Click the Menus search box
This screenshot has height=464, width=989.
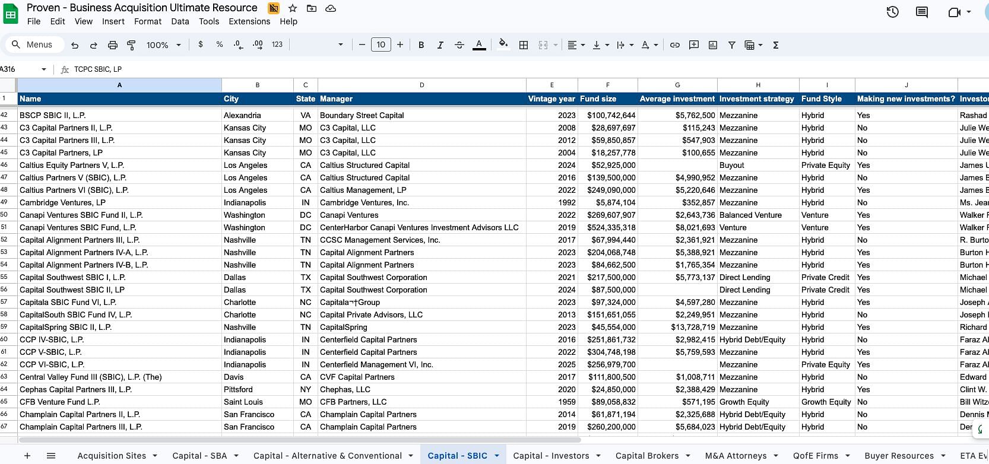[x=34, y=45]
